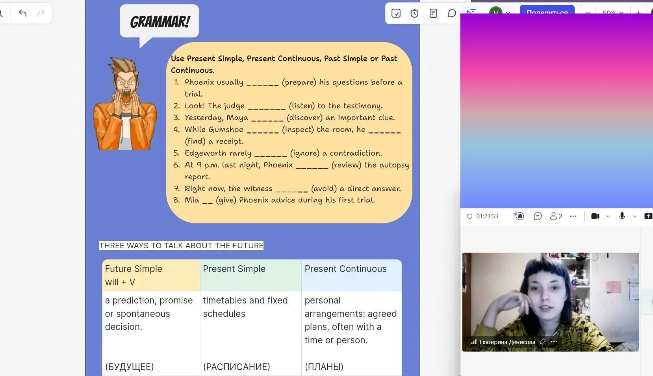Click the call timer 01:23:33
Viewport: 653px width, 376px height.
(x=487, y=216)
